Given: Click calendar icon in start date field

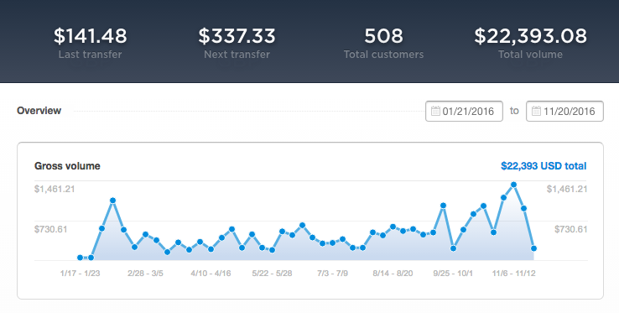Looking at the screenshot, I should [x=435, y=111].
